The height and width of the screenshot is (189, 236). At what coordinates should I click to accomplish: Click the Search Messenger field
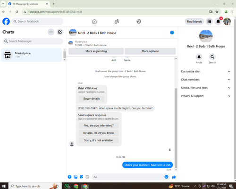(33, 41)
